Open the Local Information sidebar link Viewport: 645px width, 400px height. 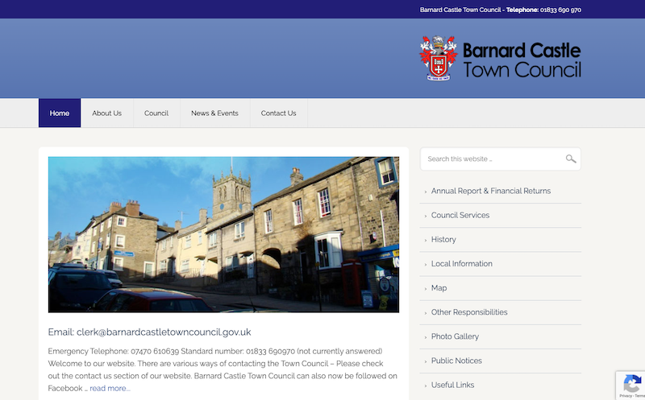[461, 264]
